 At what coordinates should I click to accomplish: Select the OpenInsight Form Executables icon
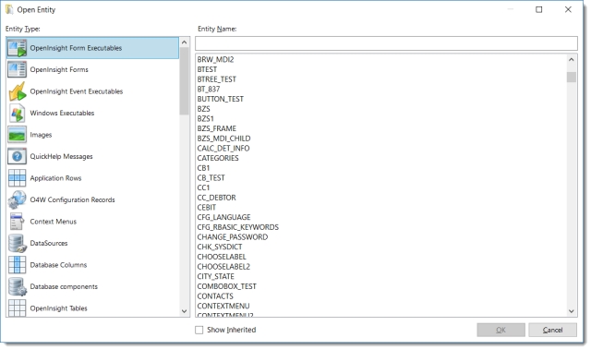18,48
